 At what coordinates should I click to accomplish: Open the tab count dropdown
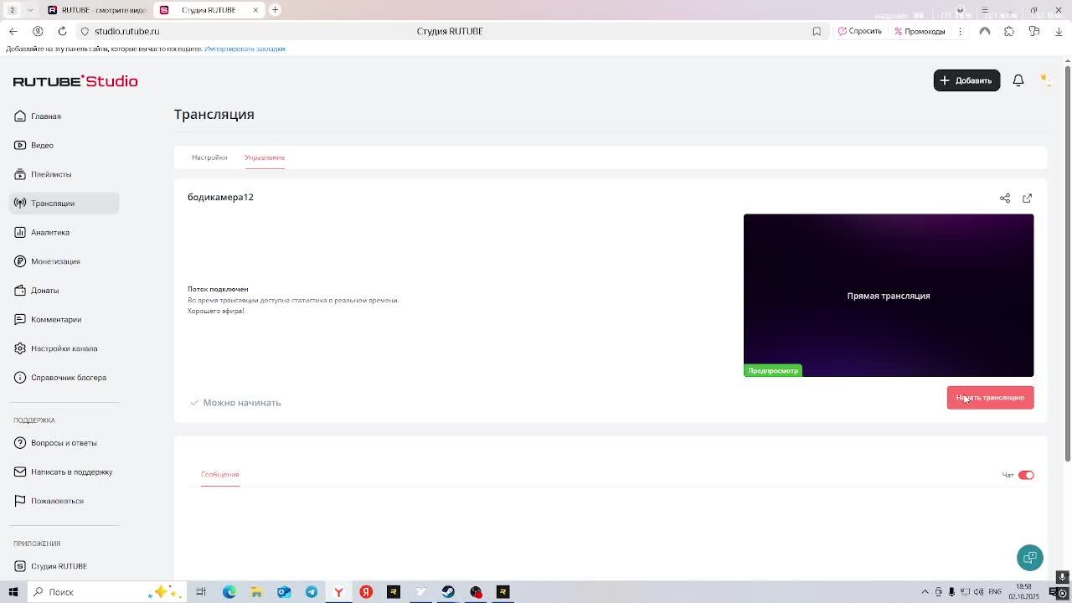click(31, 10)
